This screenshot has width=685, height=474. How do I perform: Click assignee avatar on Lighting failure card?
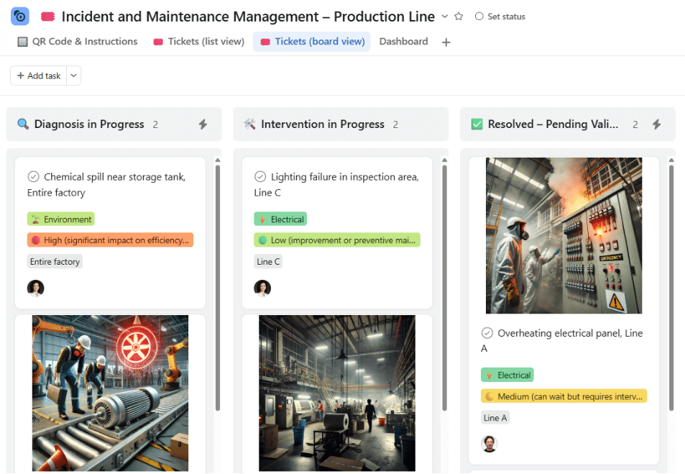(262, 288)
